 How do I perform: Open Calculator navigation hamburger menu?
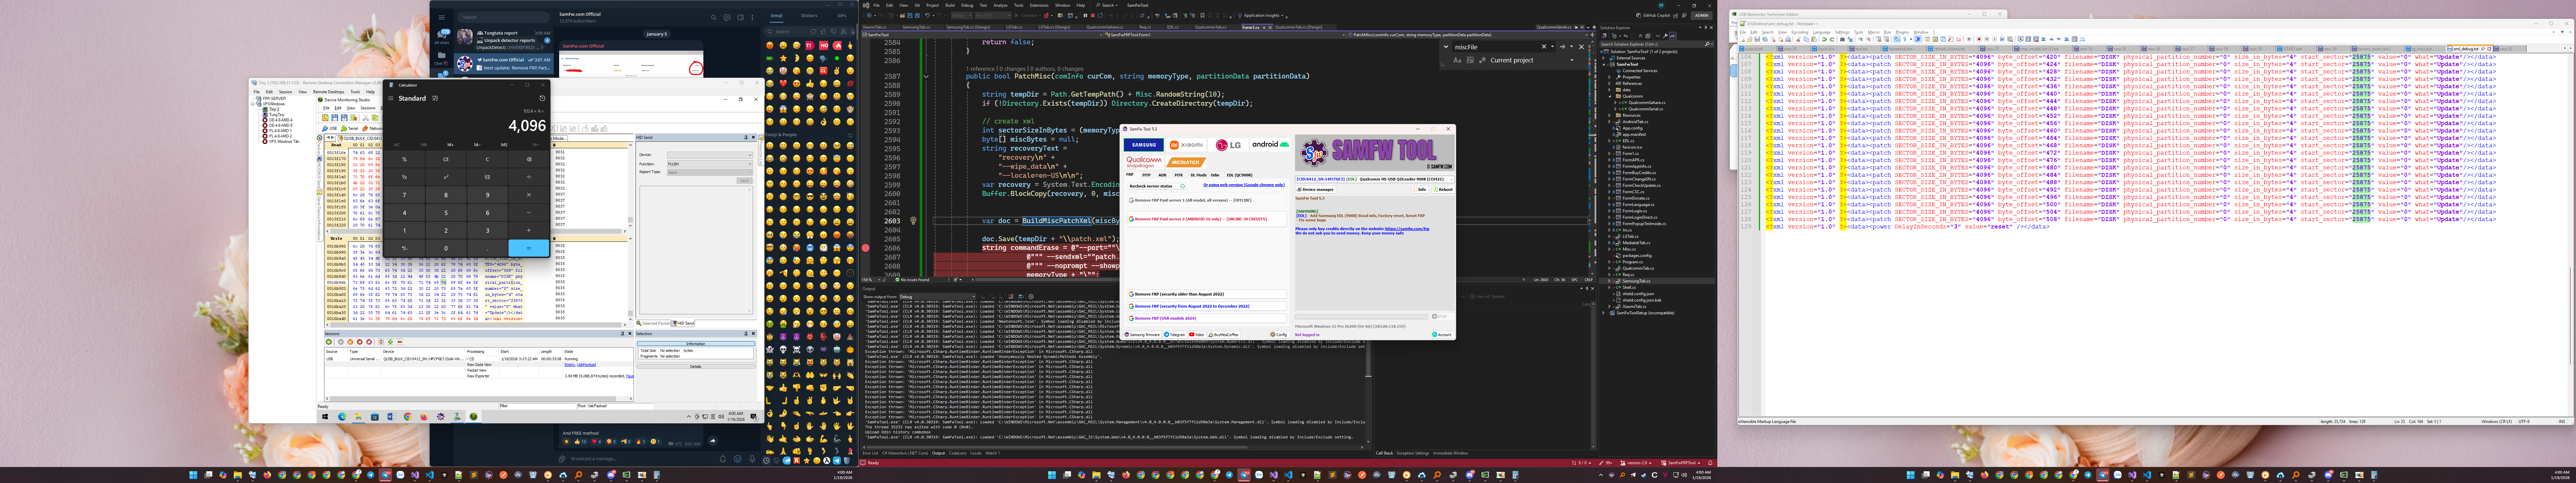click(x=391, y=98)
